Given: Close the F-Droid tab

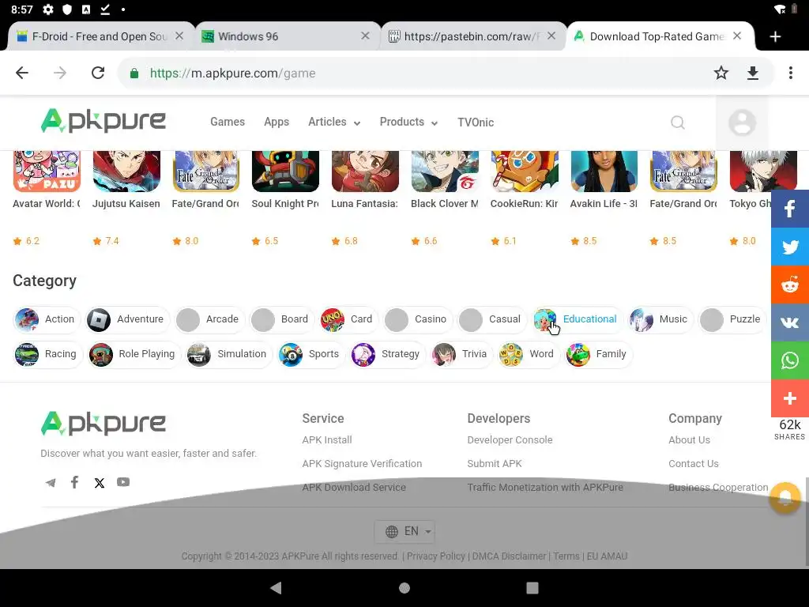Looking at the screenshot, I should click(x=179, y=36).
